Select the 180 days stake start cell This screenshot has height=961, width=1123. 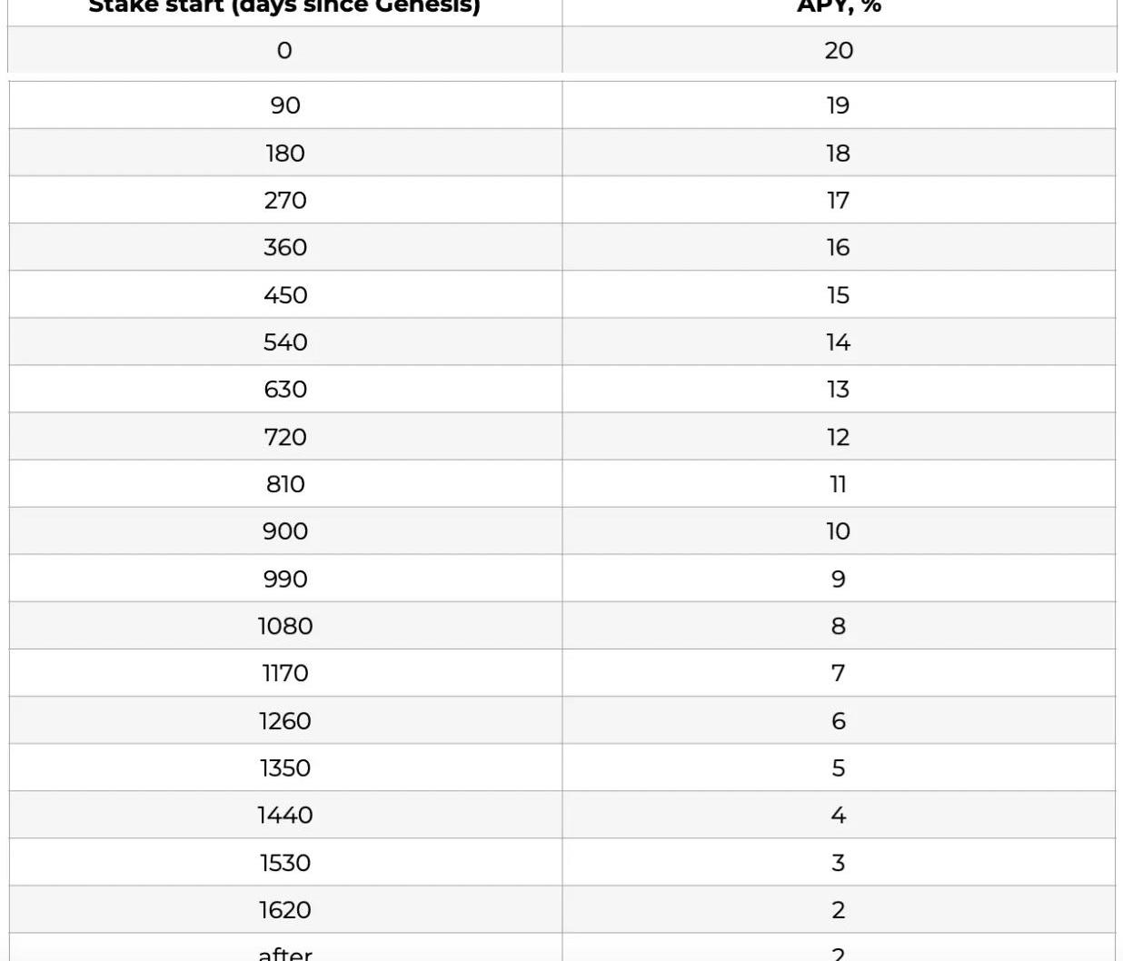[284, 153]
